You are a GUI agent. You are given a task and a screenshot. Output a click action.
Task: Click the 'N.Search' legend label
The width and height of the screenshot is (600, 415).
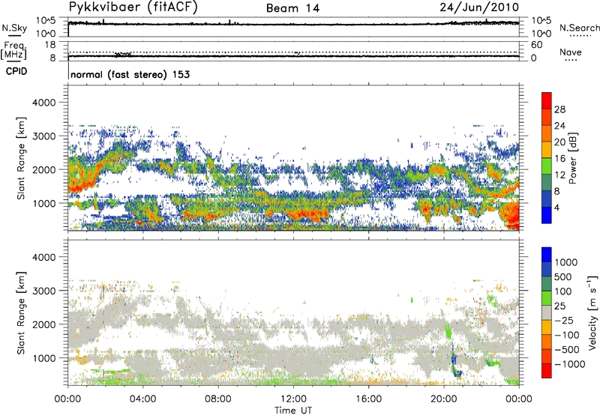[x=579, y=28]
